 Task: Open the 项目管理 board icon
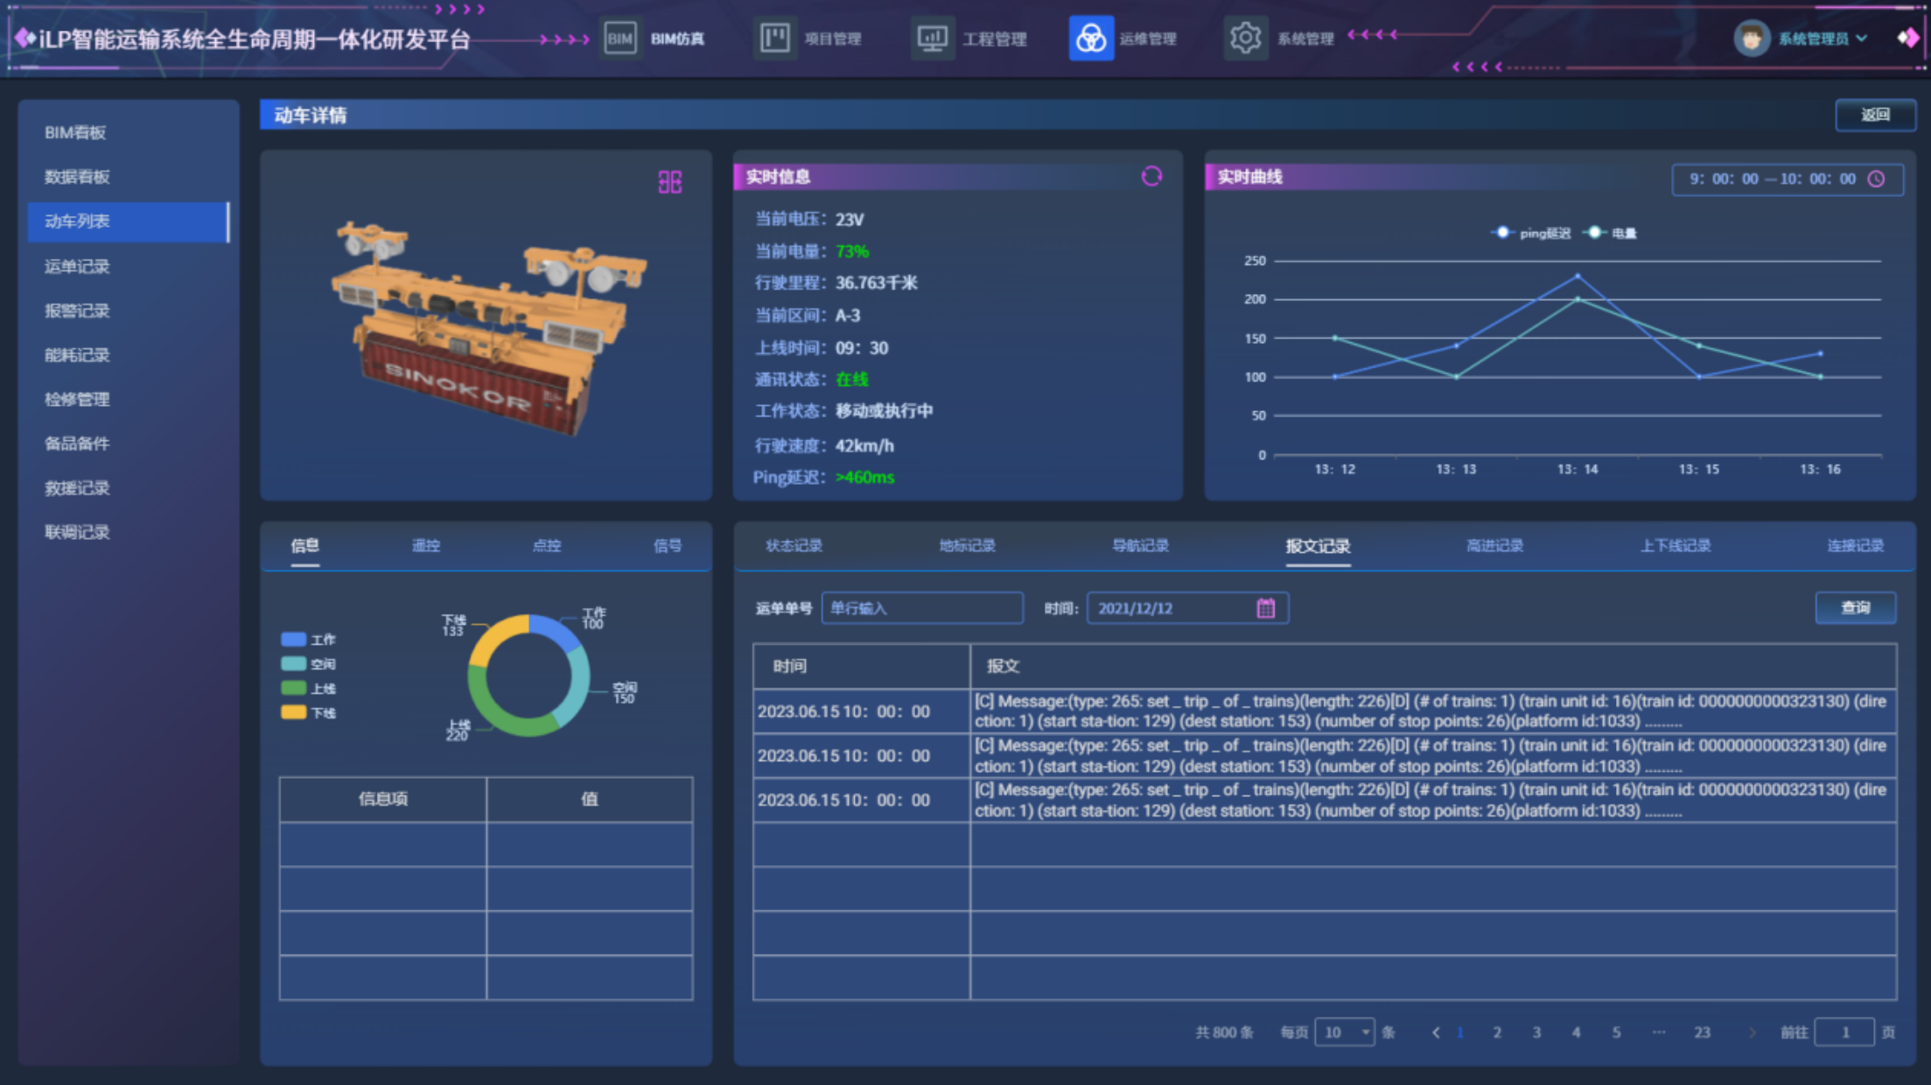tap(775, 38)
